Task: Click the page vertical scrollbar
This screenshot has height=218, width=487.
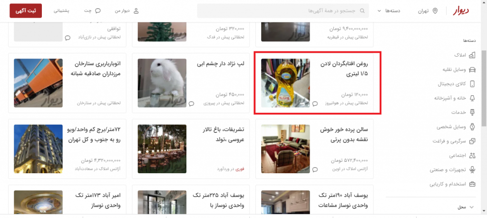Action: 484,89
